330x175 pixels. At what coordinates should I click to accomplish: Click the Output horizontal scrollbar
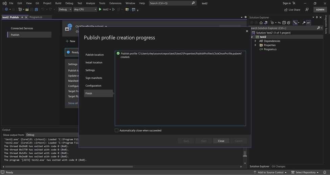coord(69,167)
